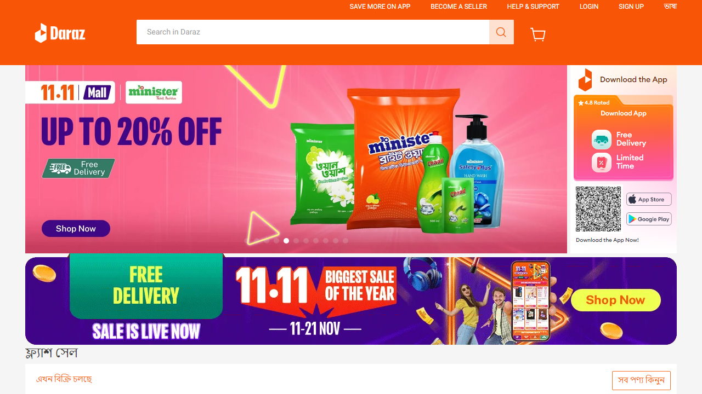Click the Free Delivery truck icon in app panel
702x394 pixels.
point(602,140)
